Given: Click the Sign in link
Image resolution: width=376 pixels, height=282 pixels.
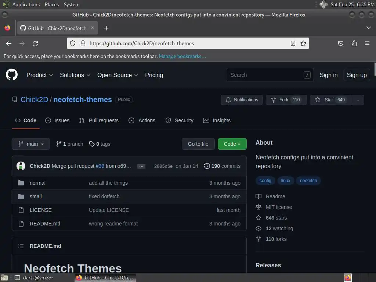Looking at the screenshot, I should [329, 75].
